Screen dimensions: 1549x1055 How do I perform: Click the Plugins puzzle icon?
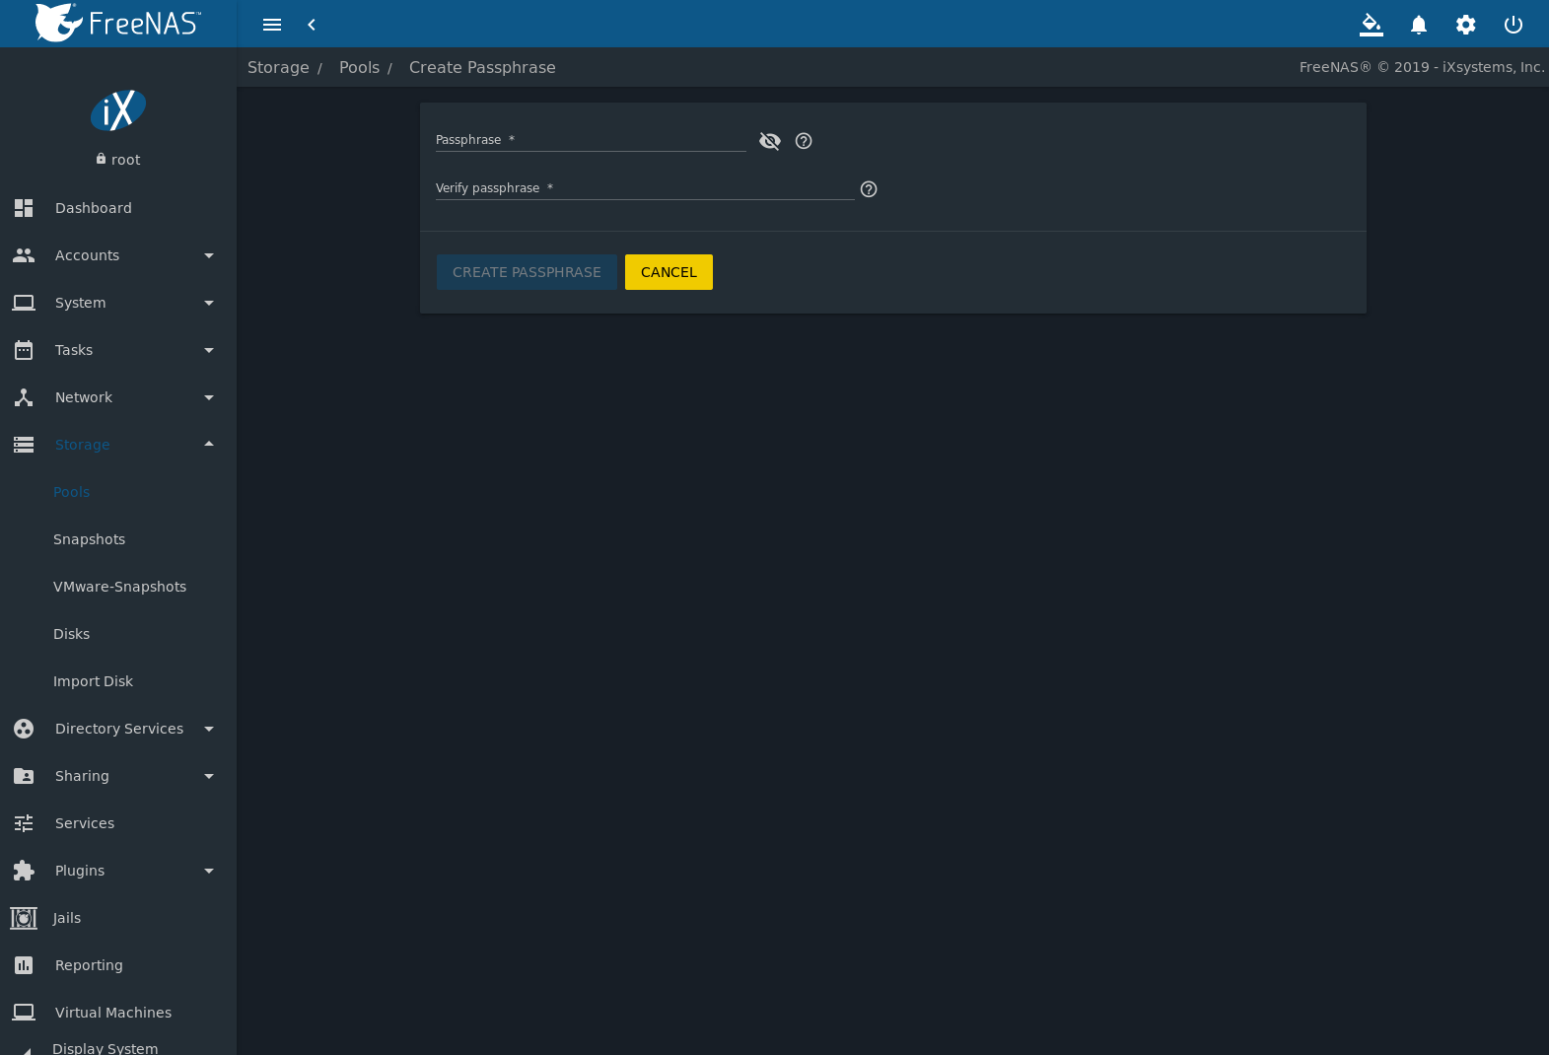[24, 871]
